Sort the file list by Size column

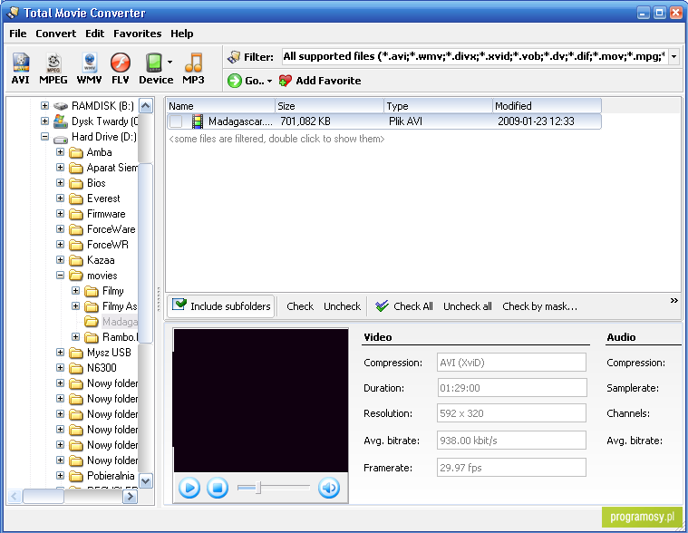click(330, 106)
